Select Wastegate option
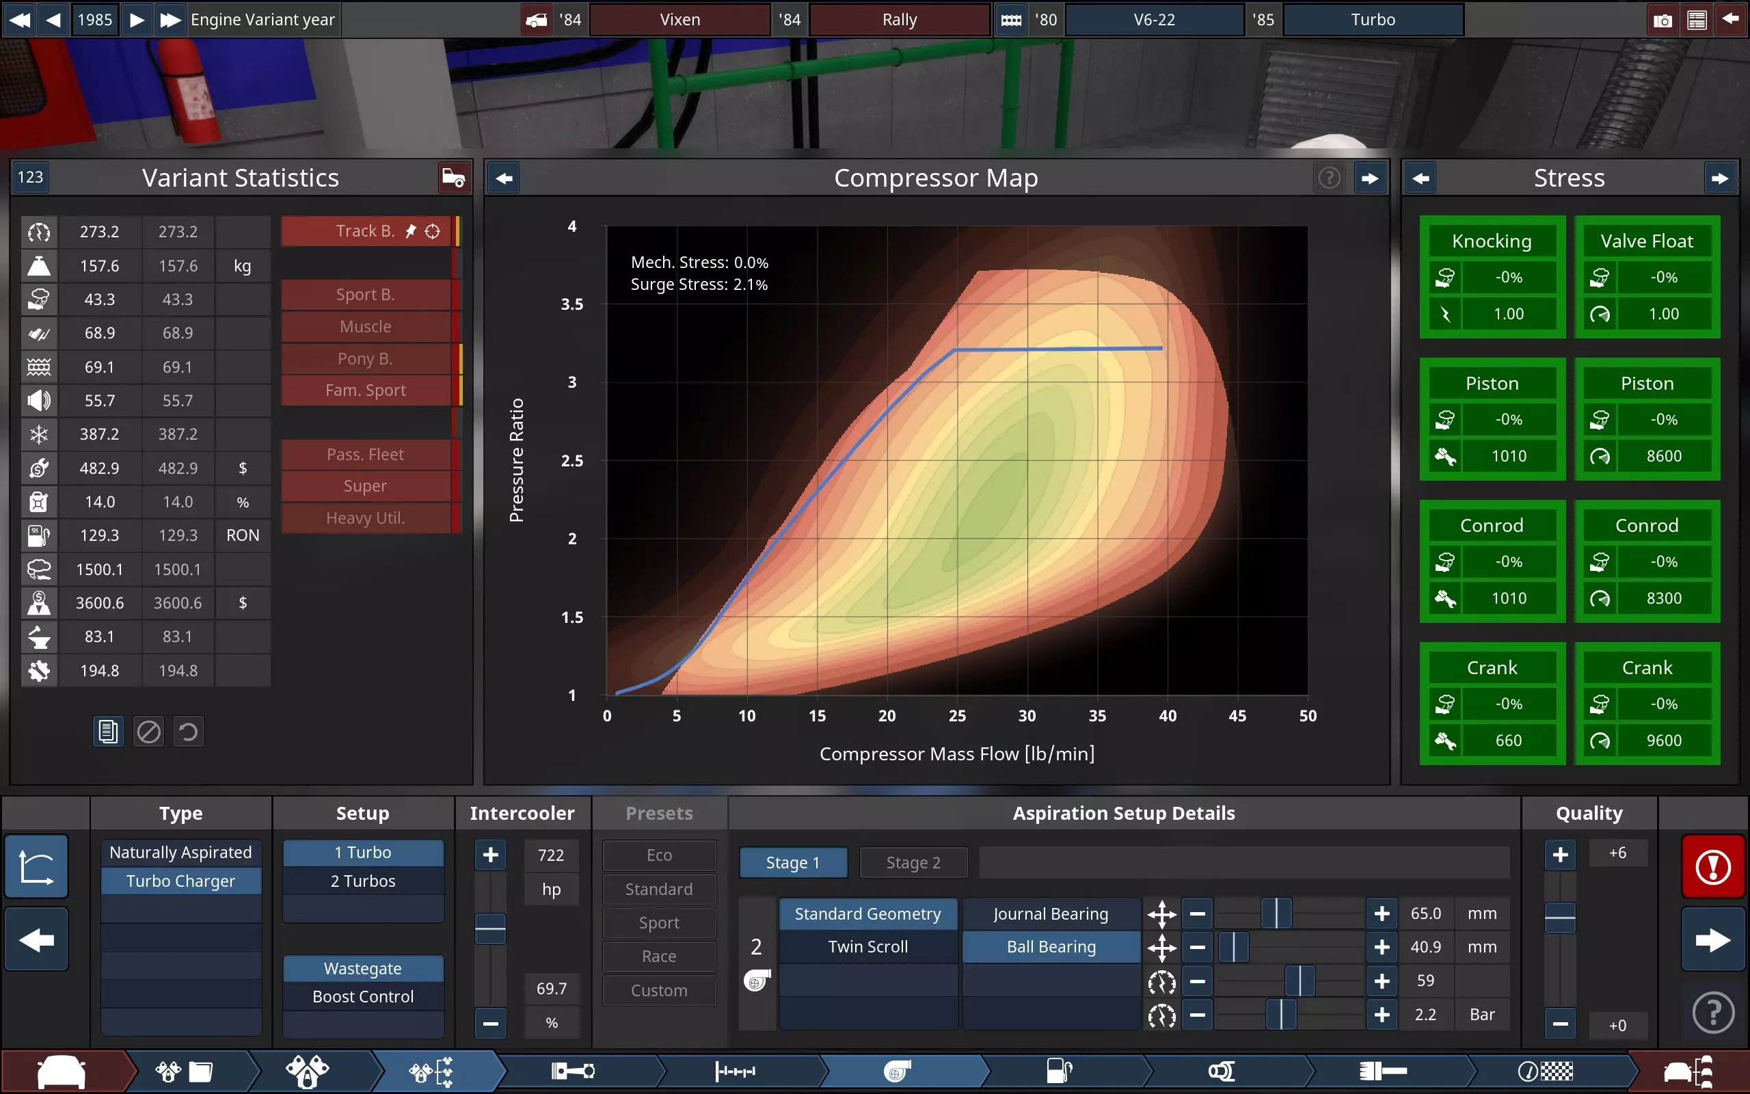Viewport: 1750px width, 1094px height. coord(363,969)
